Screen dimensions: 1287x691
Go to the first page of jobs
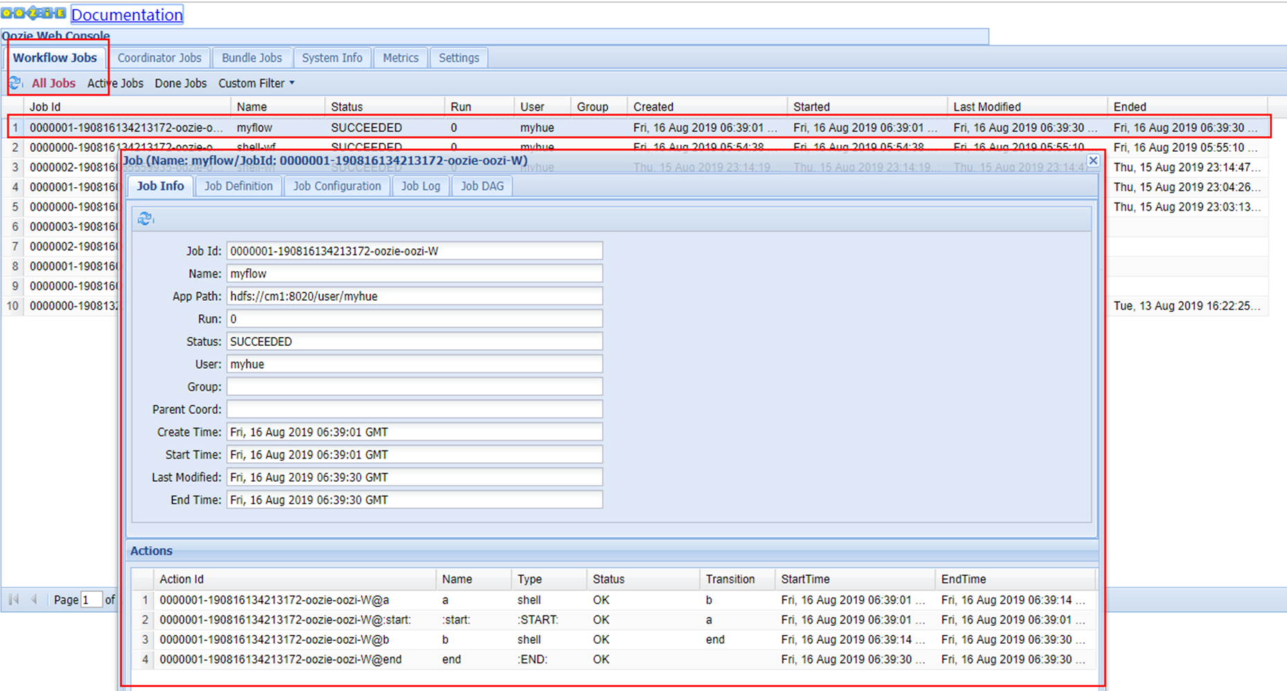click(x=14, y=600)
